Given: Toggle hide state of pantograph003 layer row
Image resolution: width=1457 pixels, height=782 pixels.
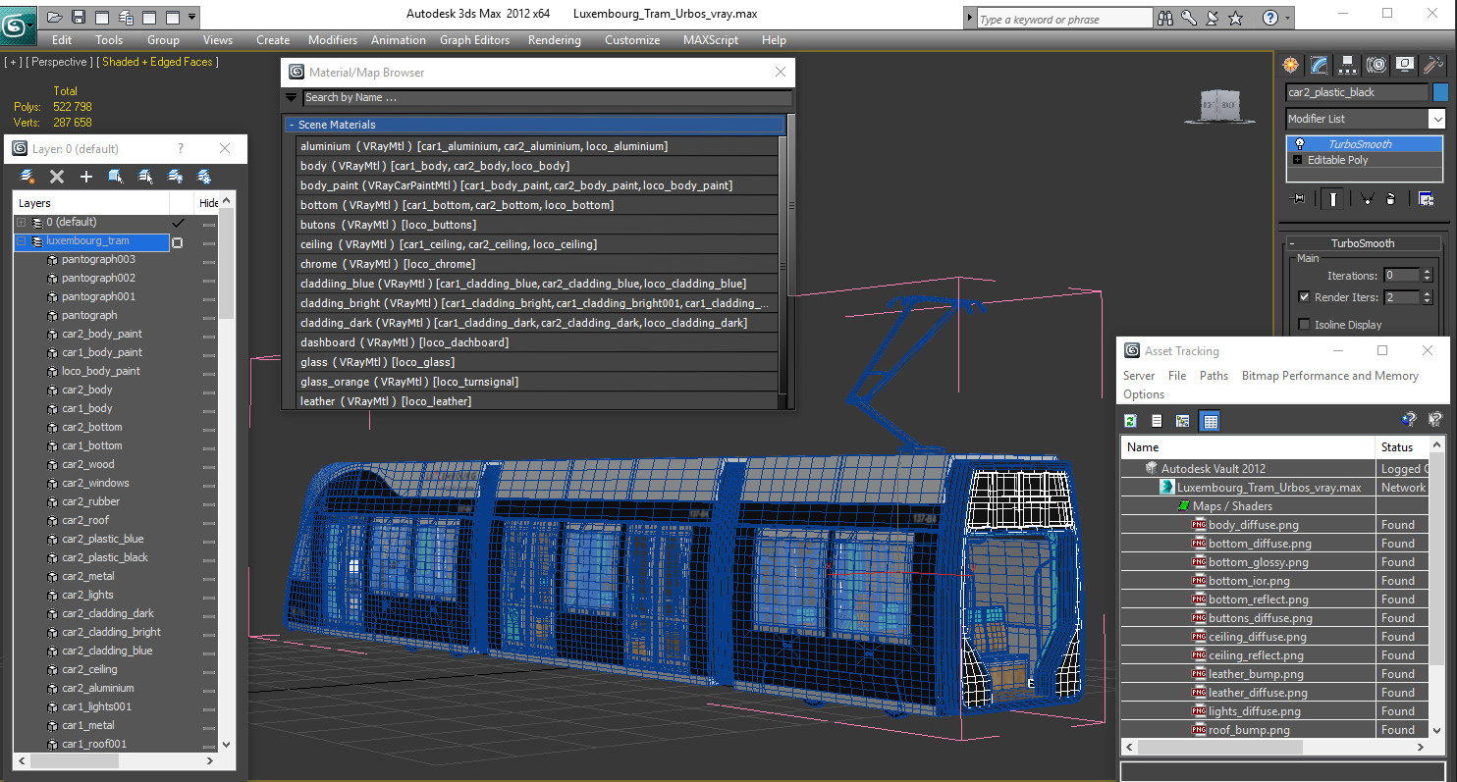Looking at the screenshot, I should coord(208,260).
